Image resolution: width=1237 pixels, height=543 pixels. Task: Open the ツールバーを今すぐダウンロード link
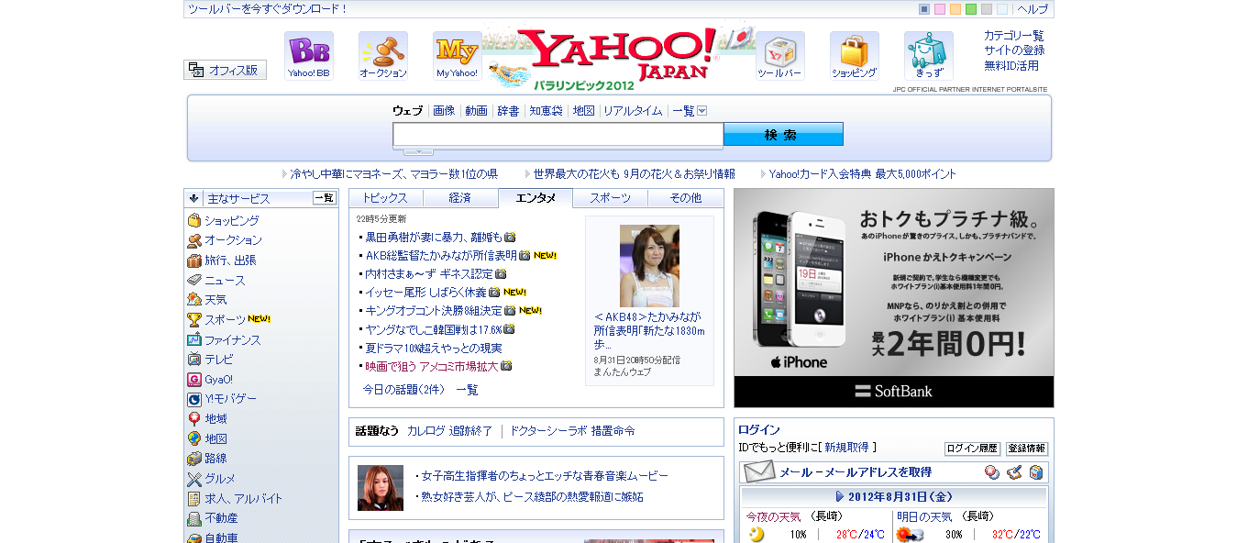point(268,9)
